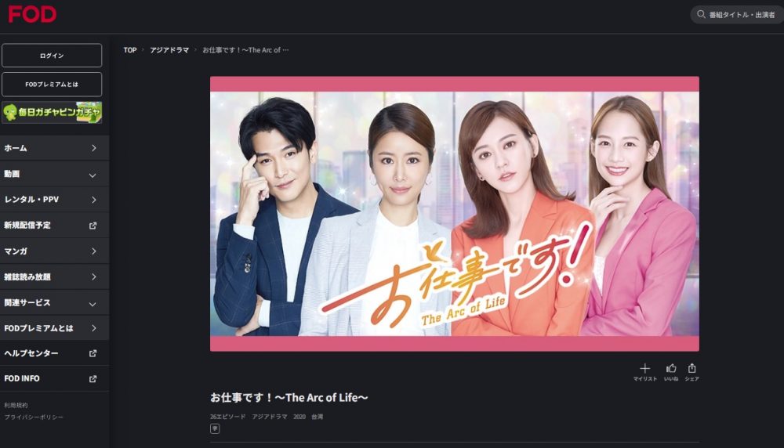784x448 pixels.
Task: Open 新規配信予定 external link icon
Action: click(93, 226)
